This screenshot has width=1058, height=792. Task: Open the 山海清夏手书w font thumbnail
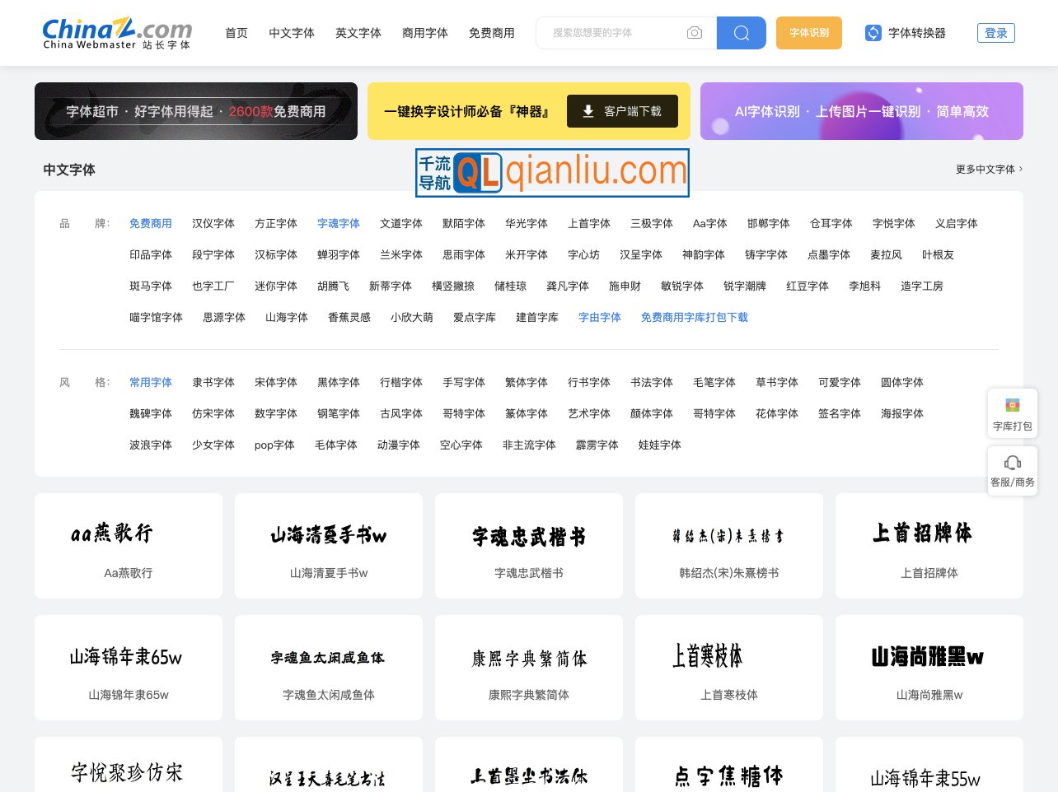(x=328, y=545)
